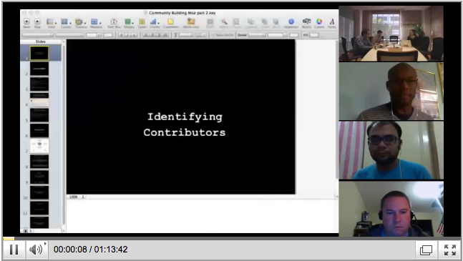
Task: Select slide 8 thumbnail in navigator
Action: pos(39,162)
